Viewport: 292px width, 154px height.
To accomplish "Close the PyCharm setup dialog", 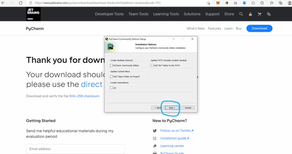I will pos(192,39).
